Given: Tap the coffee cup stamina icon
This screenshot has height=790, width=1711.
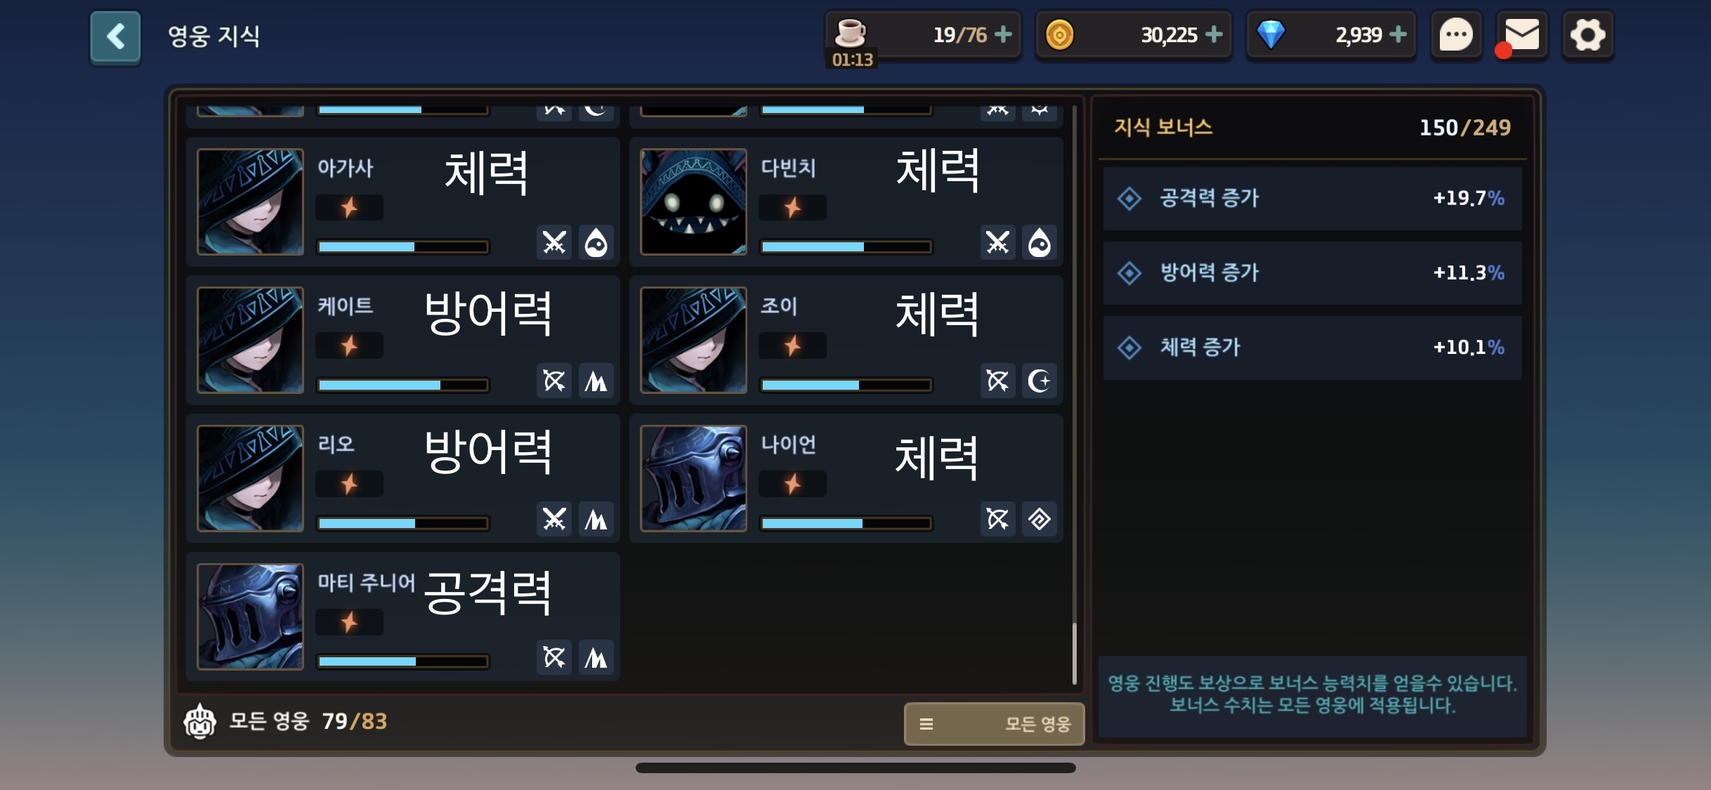Looking at the screenshot, I should click(x=850, y=32).
